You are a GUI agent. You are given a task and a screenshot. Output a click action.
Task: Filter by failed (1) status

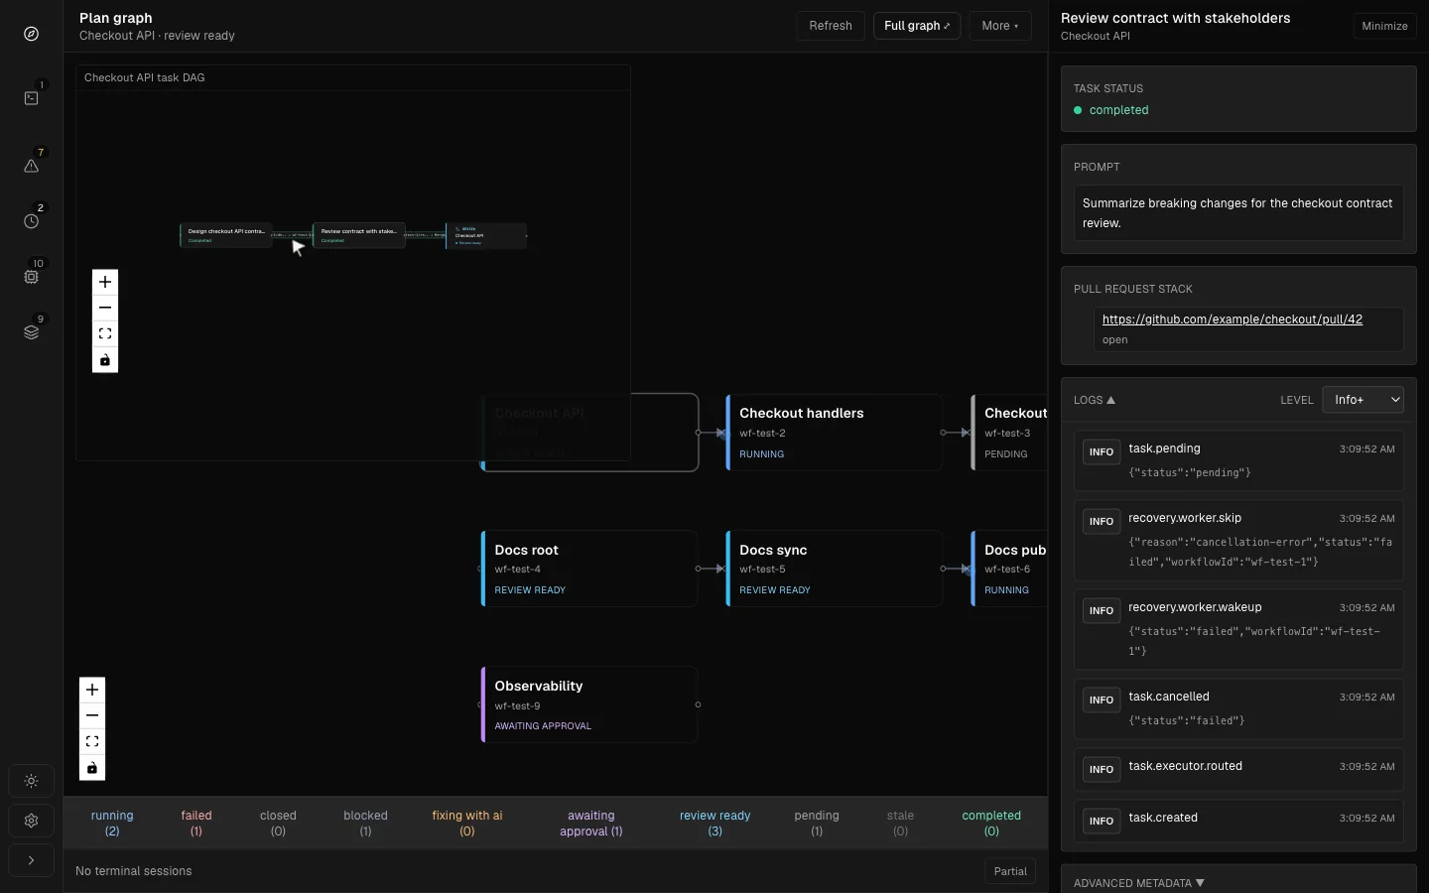click(196, 824)
